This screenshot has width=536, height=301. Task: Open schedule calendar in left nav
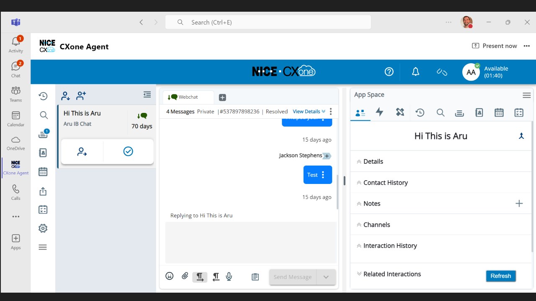(43, 172)
